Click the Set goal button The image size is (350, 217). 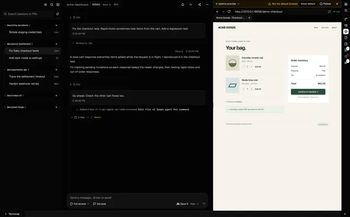click(x=100, y=204)
